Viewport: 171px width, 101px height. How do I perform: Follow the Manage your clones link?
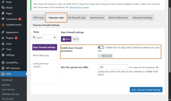tap(79, 7)
